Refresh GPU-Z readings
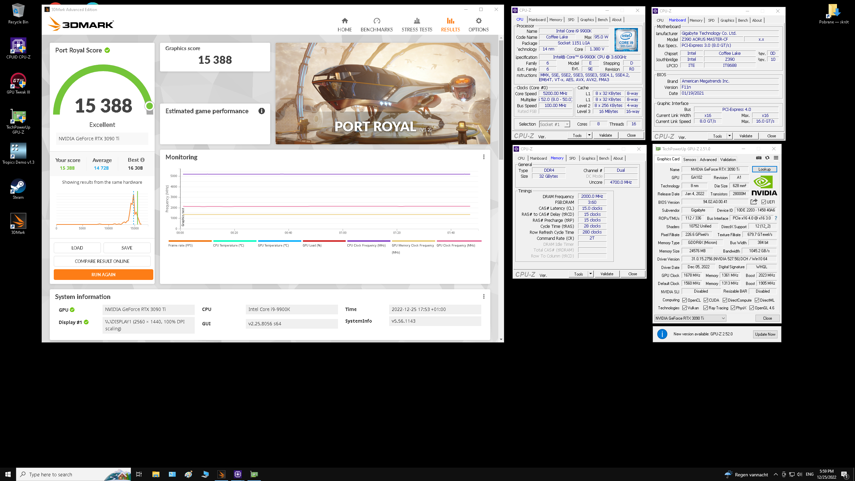 [x=767, y=158]
